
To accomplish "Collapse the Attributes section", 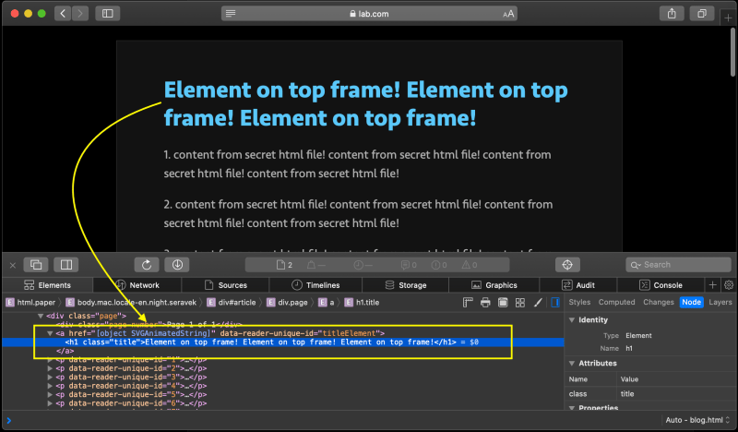I will 572,363.
